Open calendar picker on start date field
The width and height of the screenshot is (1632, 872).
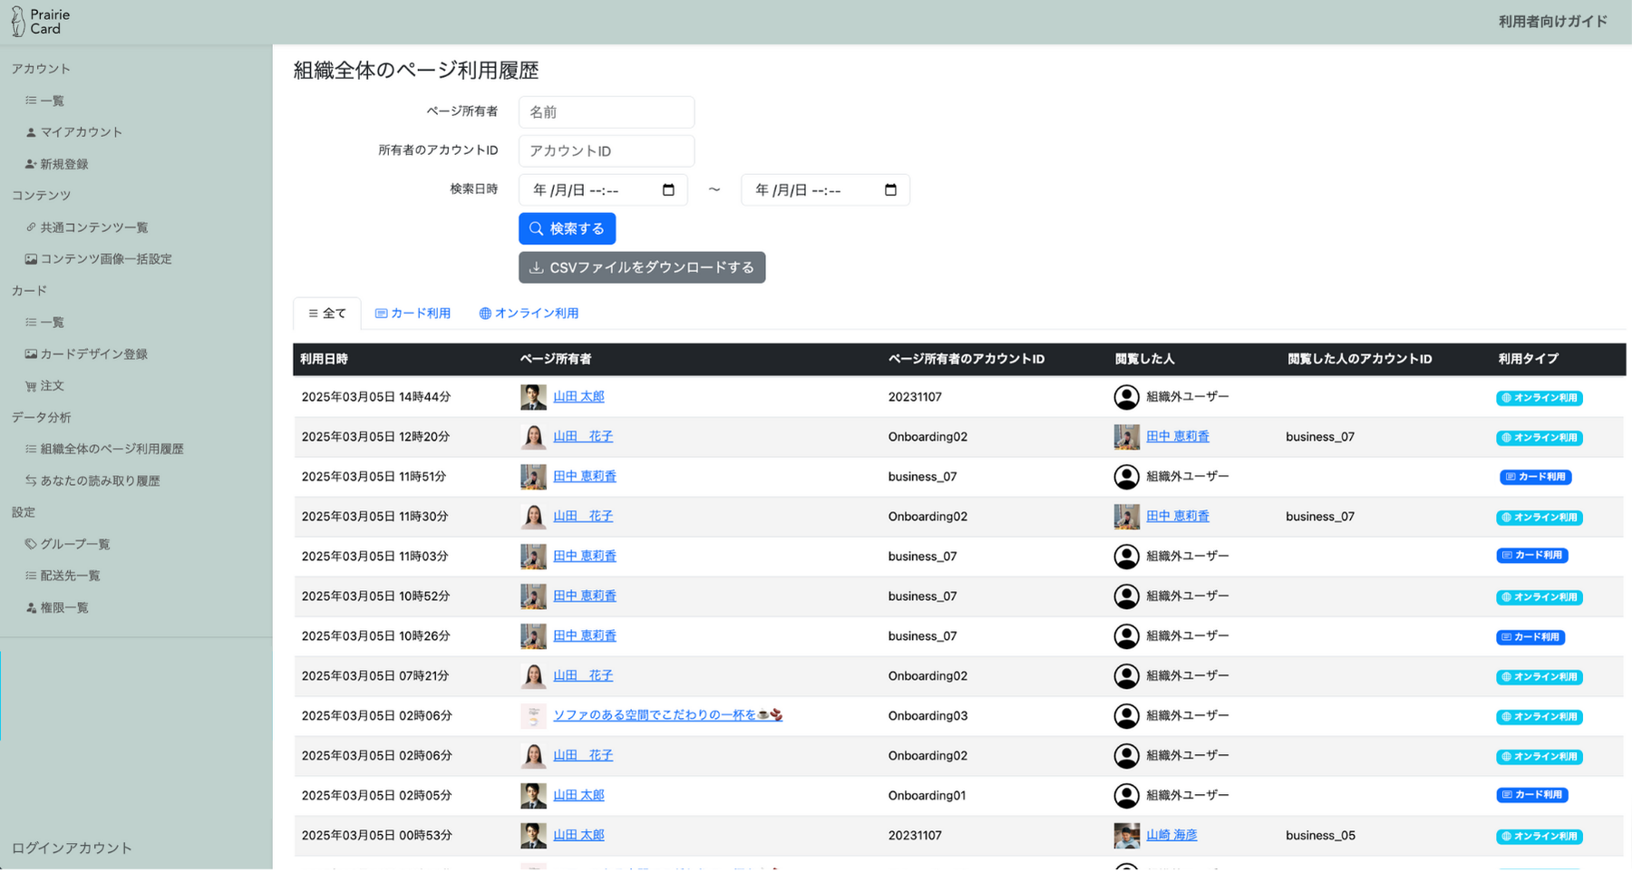(x=668, y=190)
